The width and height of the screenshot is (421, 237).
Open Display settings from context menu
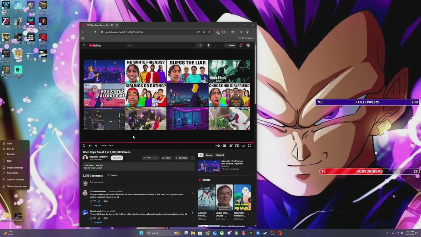(15, 168)
